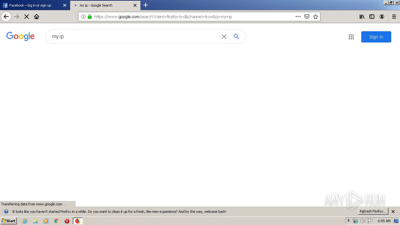400x225 pixels.
Task: Open Google apps grid
Action: point(351,37)
